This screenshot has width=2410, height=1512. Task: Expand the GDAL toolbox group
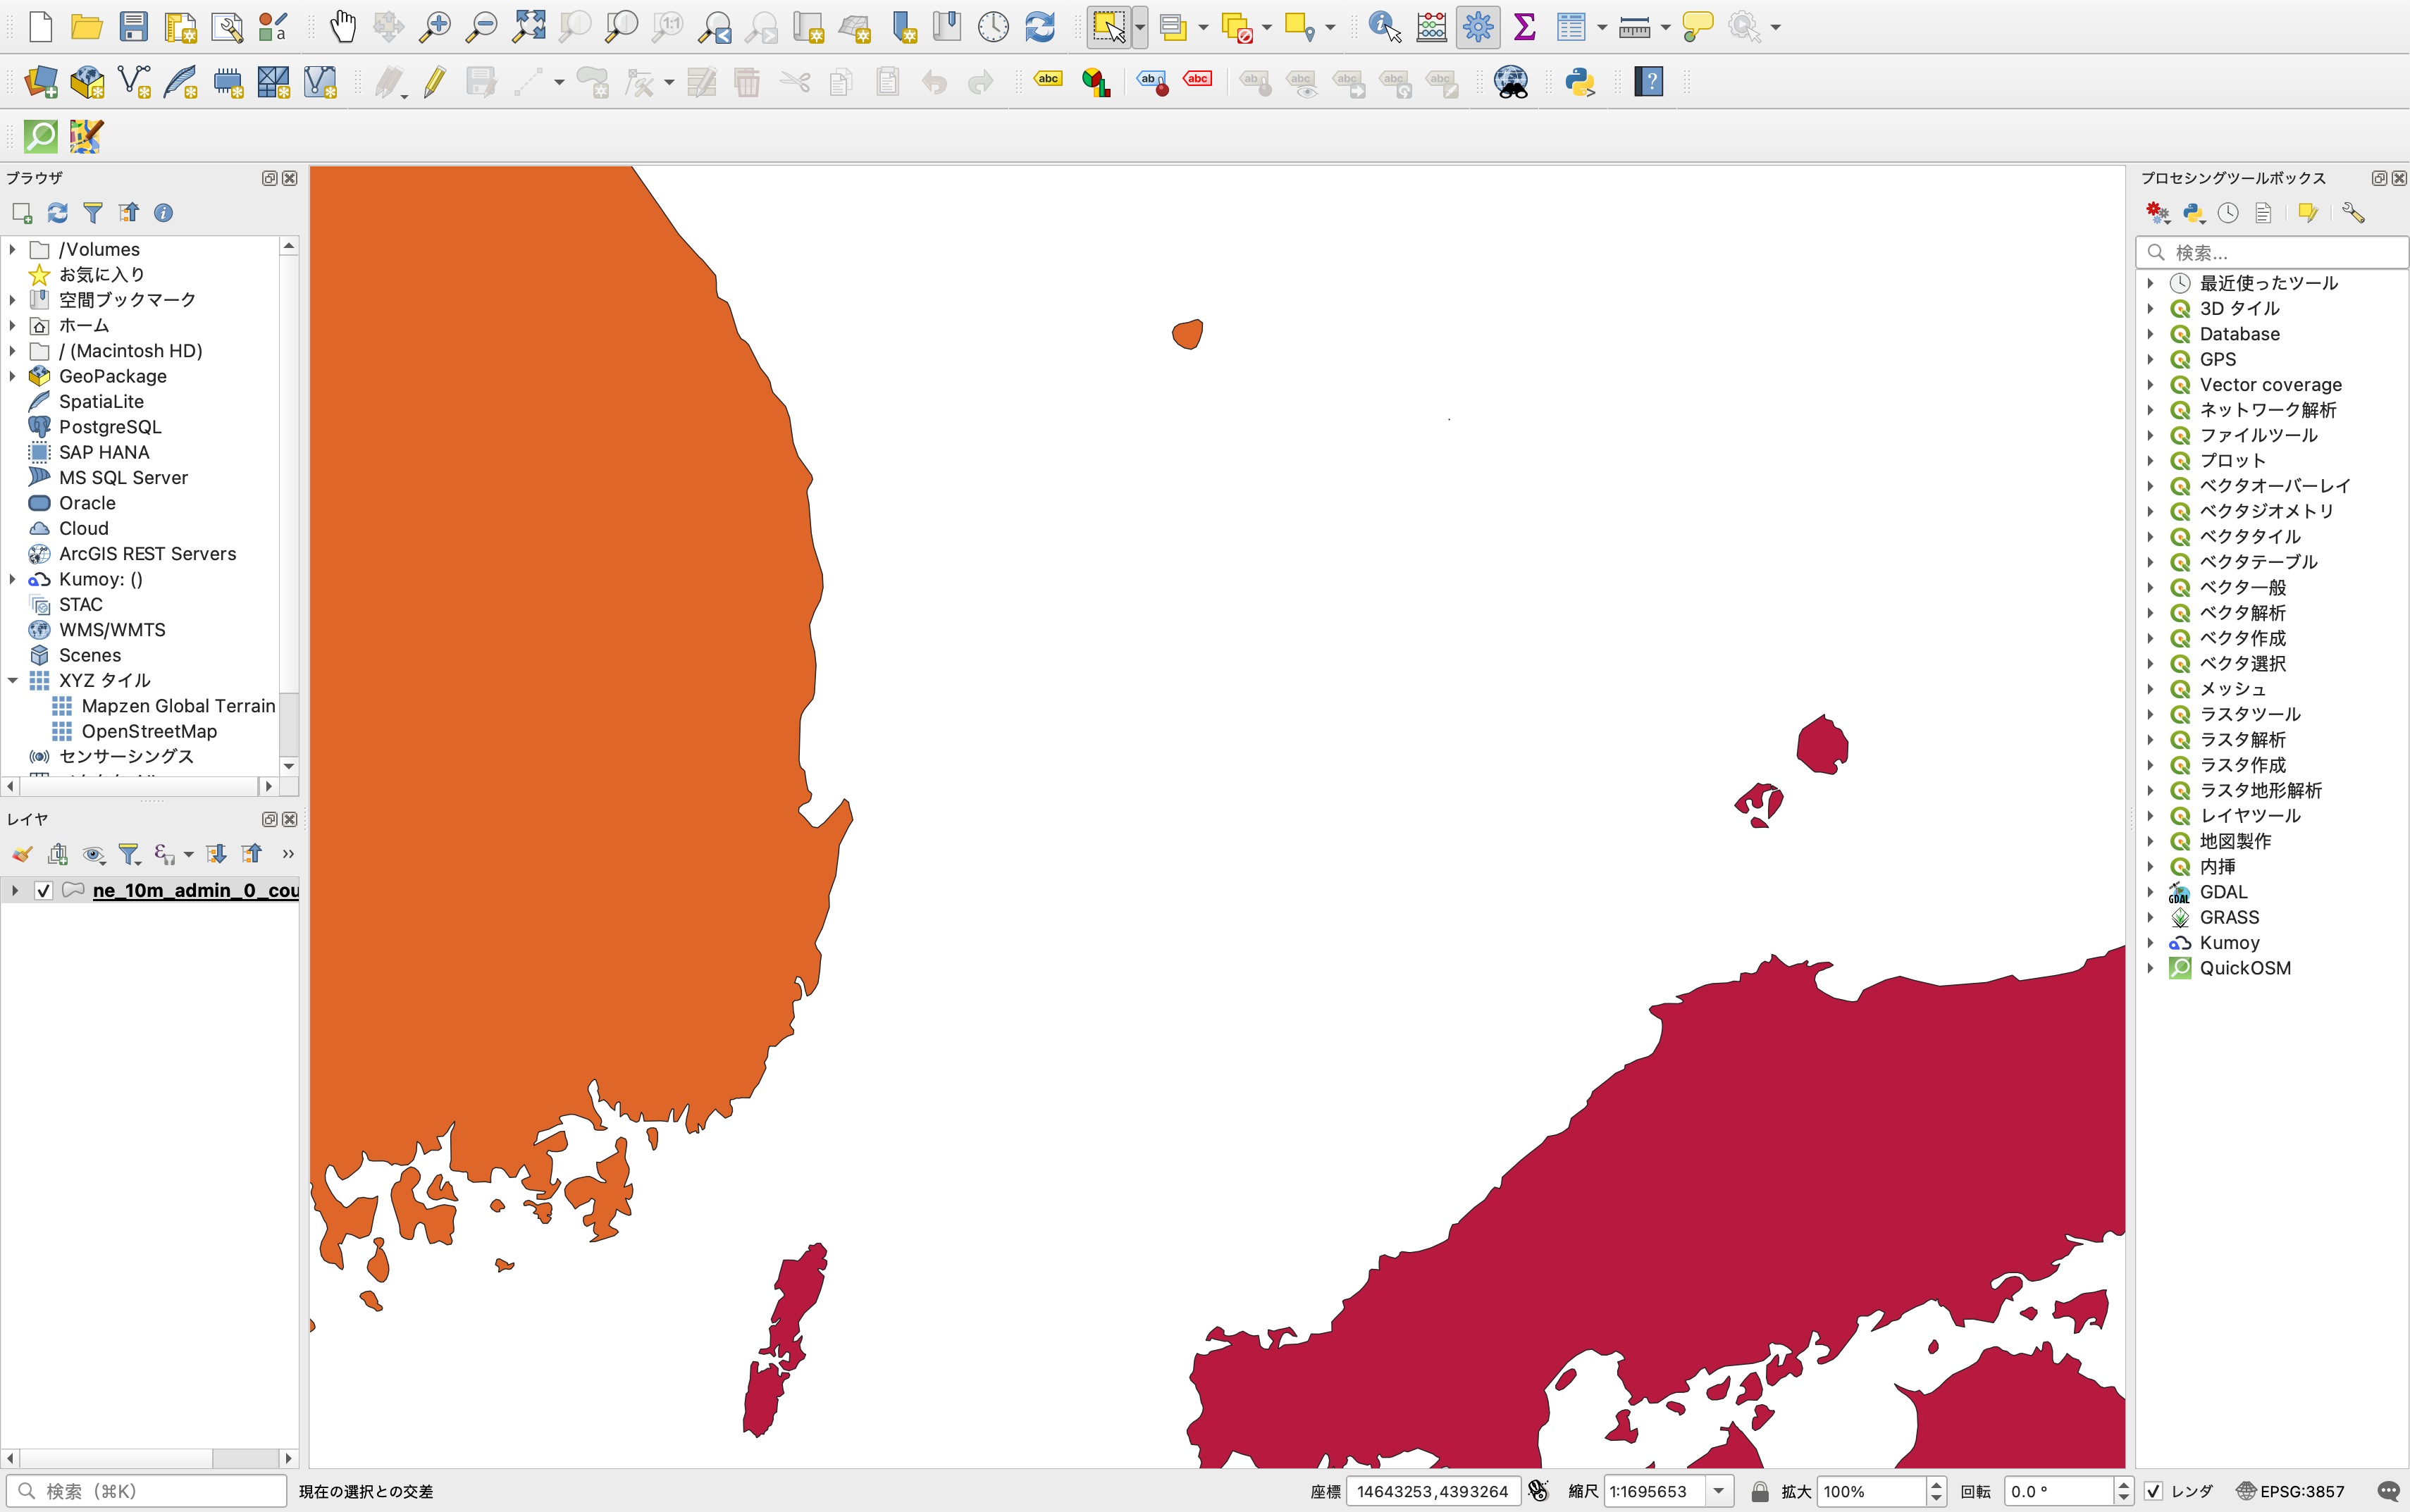coord(2150,892)
